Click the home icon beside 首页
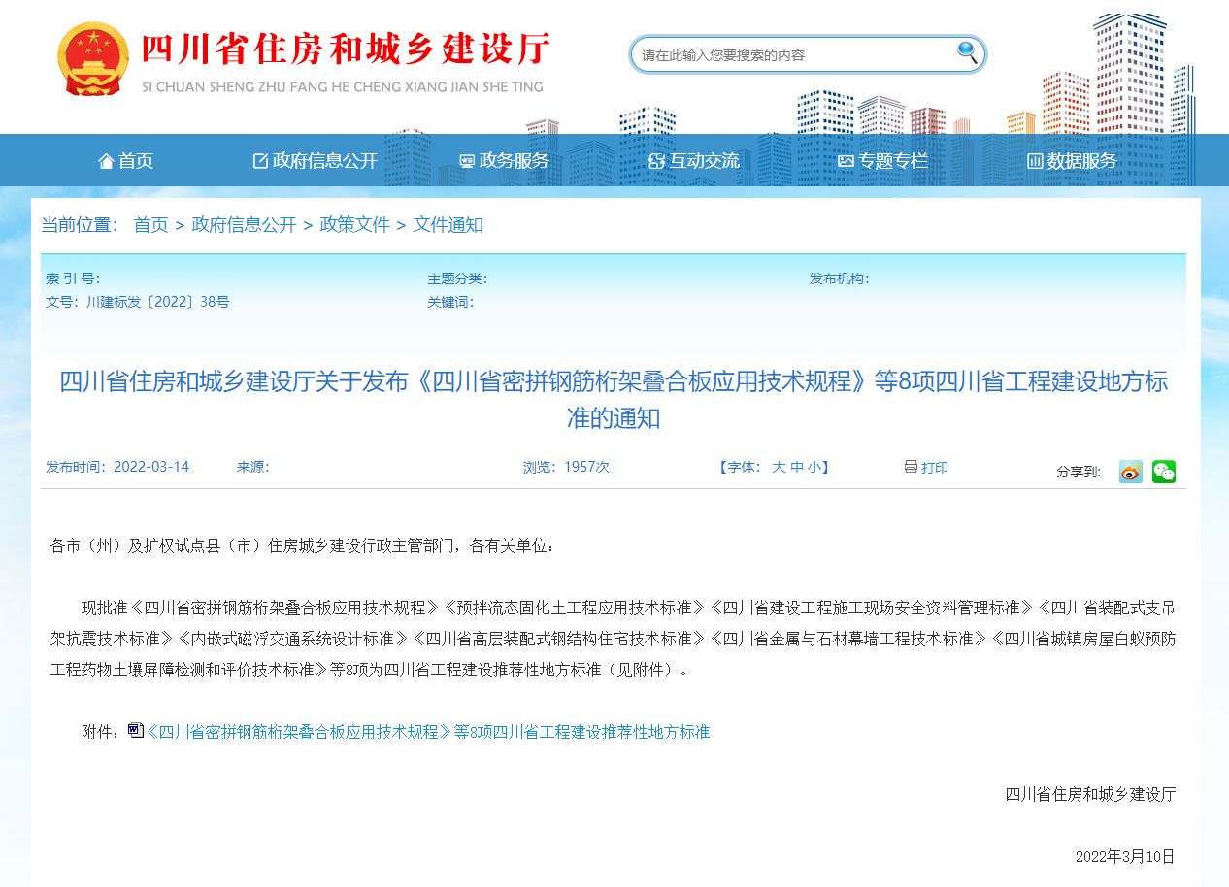This screenshot has width=1229, height=887. point(107,161)
